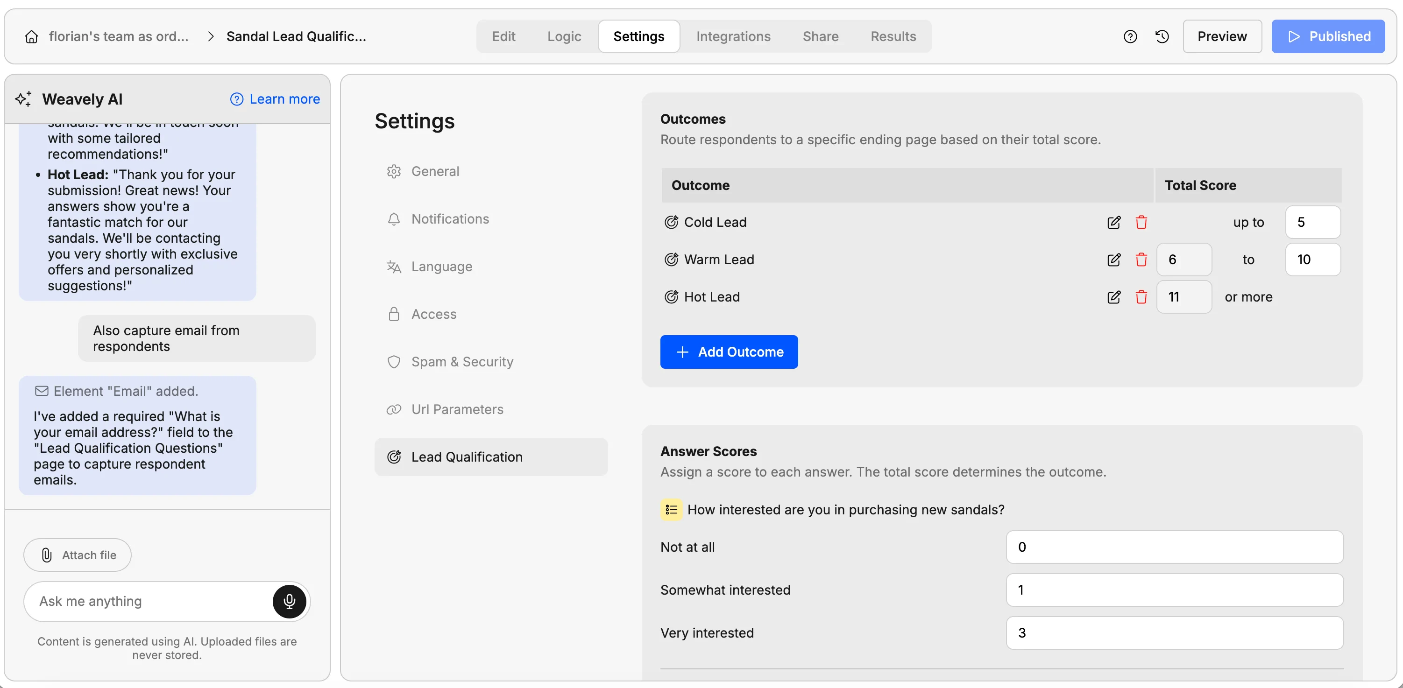
Task: Switch to the Results tab
Action: [x=893, y=36]
